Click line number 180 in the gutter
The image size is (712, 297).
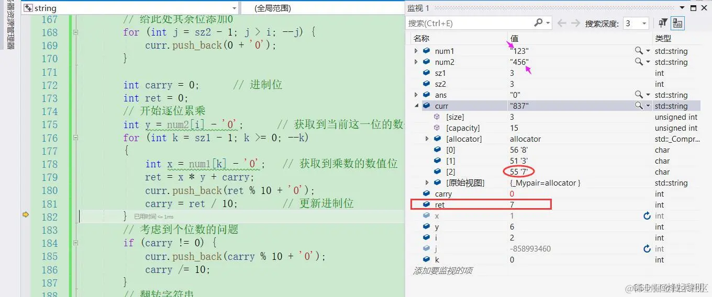click(50, 190)
